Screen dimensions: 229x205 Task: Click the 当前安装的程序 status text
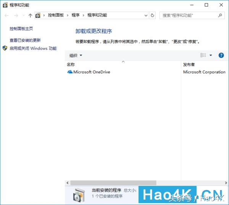click(x=106, y=190)
